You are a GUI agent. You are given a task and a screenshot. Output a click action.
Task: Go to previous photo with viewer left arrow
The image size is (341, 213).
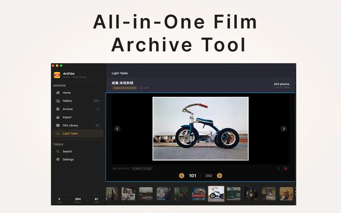click(x=118, y=129)
